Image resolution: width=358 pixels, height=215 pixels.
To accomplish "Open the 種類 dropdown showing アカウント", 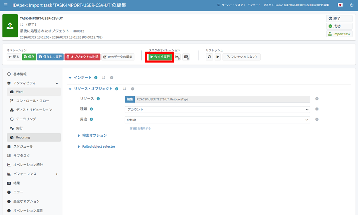I will coord(217,109).
